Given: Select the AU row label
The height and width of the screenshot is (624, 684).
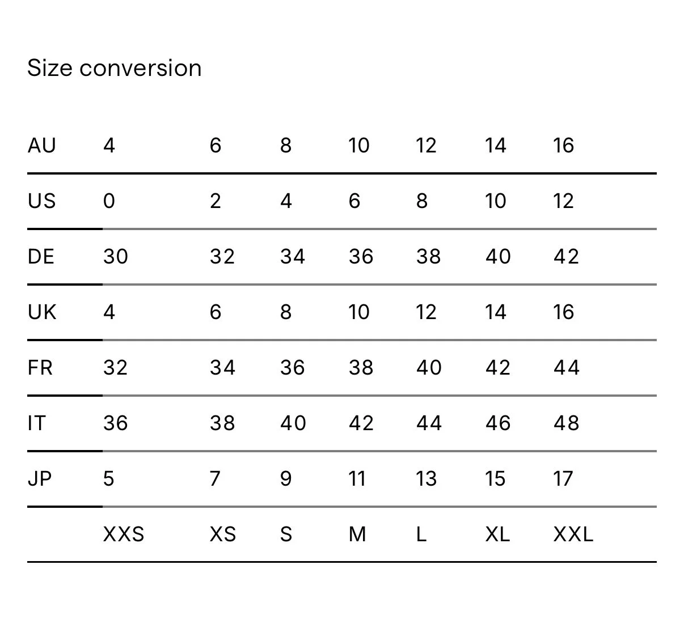Looking at the screenshot, I should pyautogui.click(x=42, y=146).
